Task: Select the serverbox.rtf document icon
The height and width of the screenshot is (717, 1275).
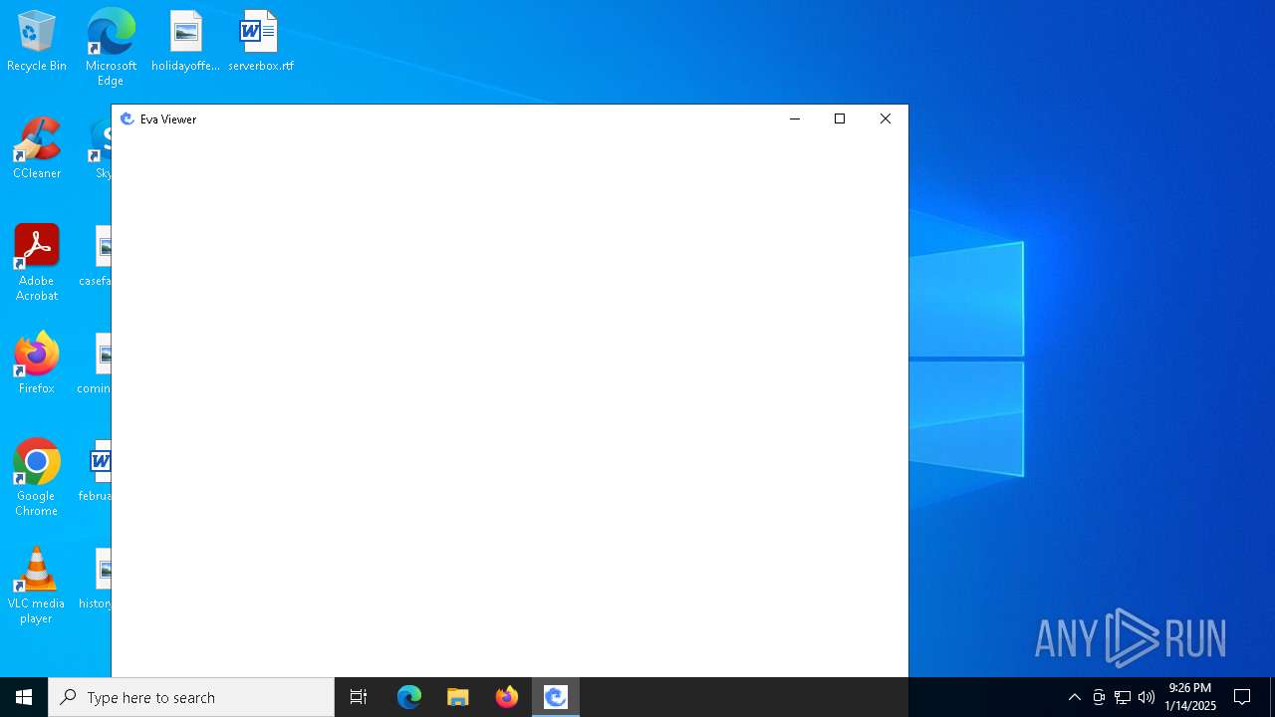Action: pos(260,42)
